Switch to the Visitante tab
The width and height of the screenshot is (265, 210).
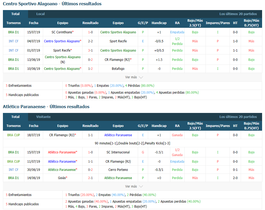[43, 117]
